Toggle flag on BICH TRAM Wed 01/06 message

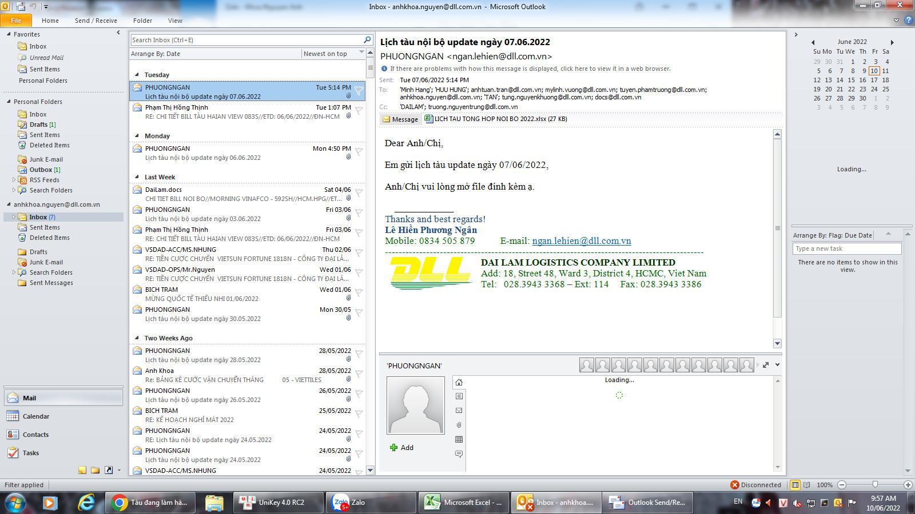359,292
